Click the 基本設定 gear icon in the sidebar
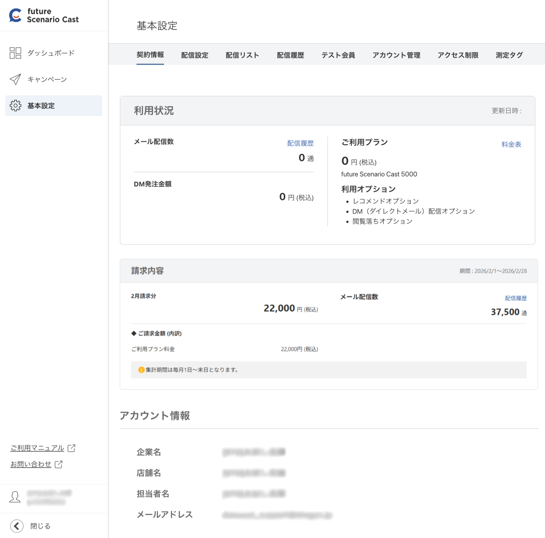Image resolution: width=545 pixels, height=538 pixels. click(16, 106)
